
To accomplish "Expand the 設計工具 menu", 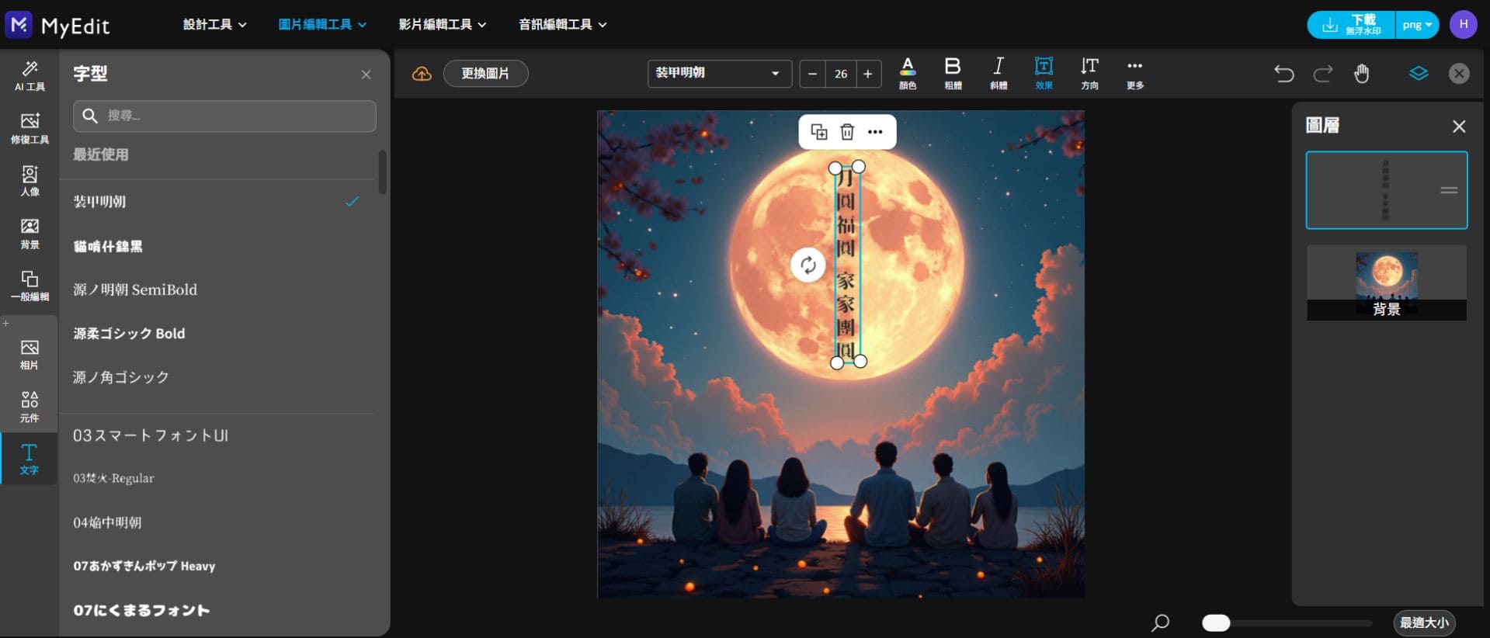I will tap(214, 25).
